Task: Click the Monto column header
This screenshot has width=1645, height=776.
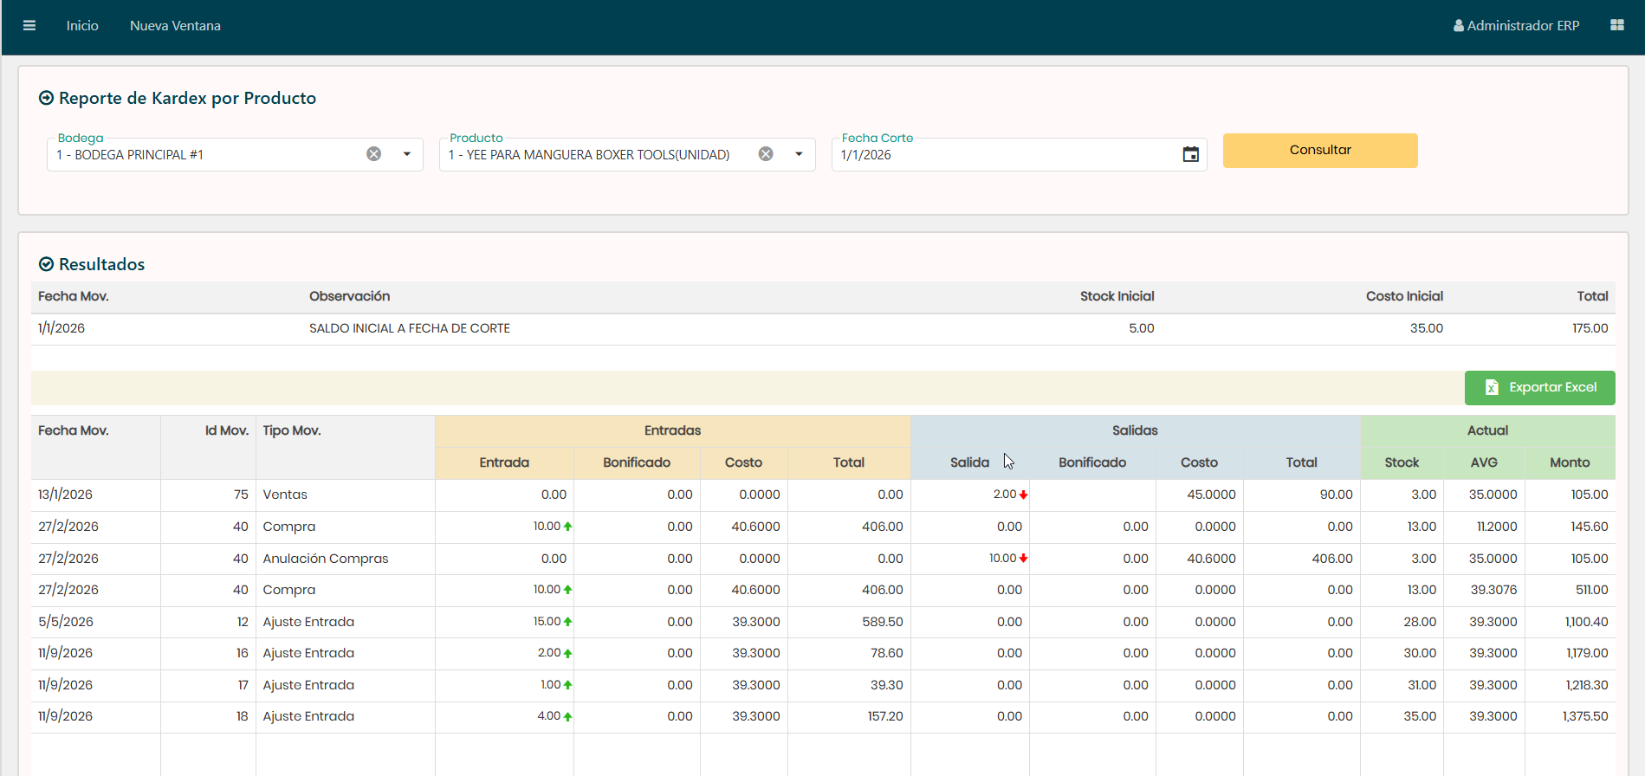Action: (x=1570, y=462)
